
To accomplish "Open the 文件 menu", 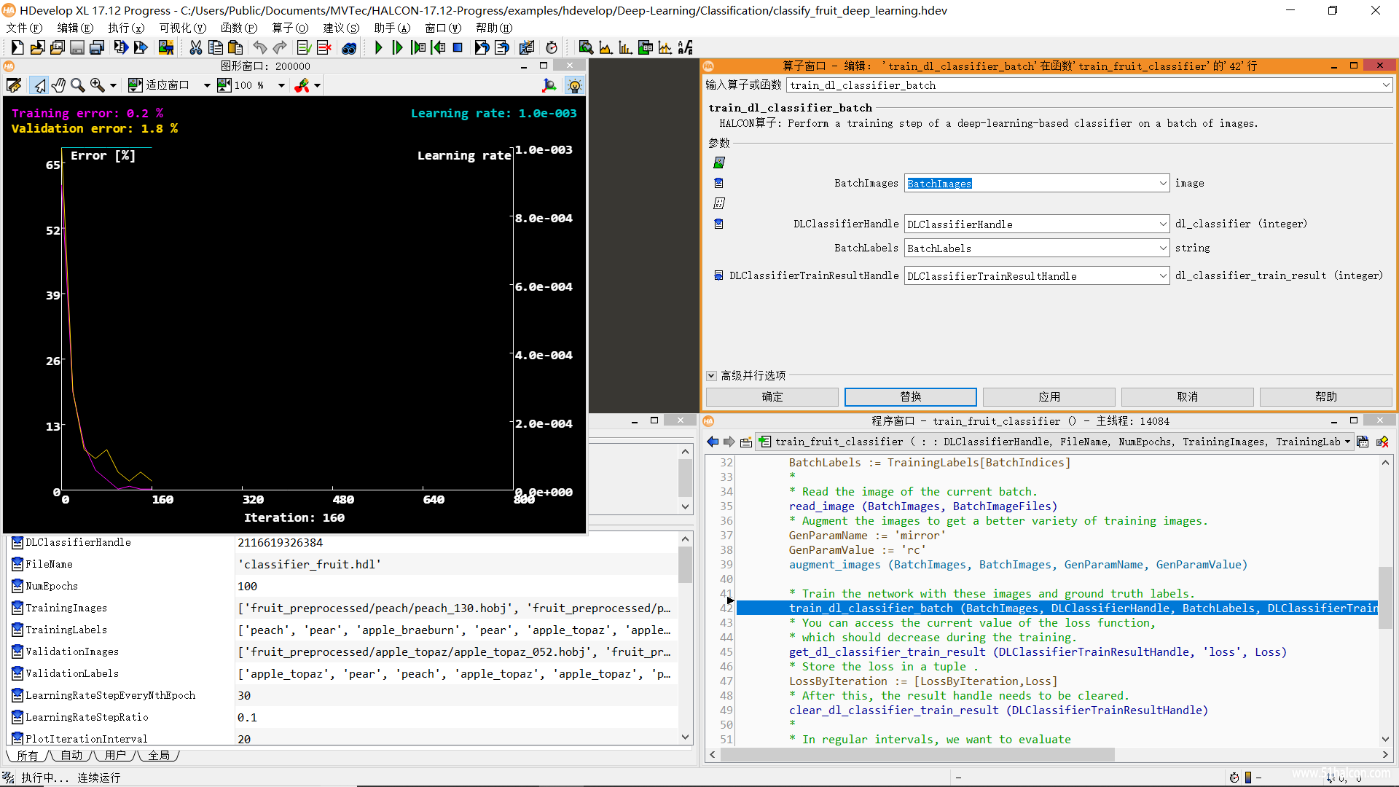I will click(x=24, y=28).
